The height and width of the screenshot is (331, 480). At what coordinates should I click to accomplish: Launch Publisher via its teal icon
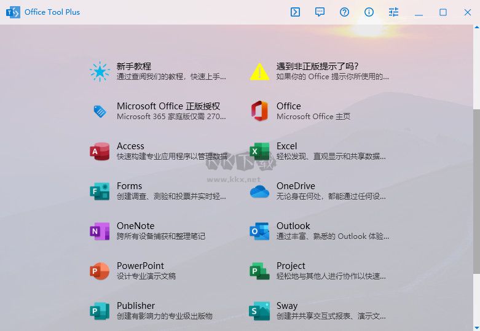click(x=100, y=311)
